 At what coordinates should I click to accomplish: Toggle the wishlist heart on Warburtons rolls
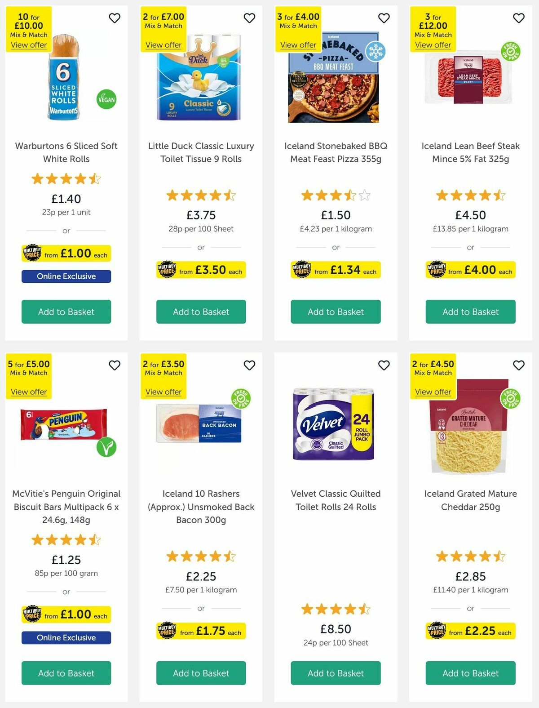pos(115,18)
